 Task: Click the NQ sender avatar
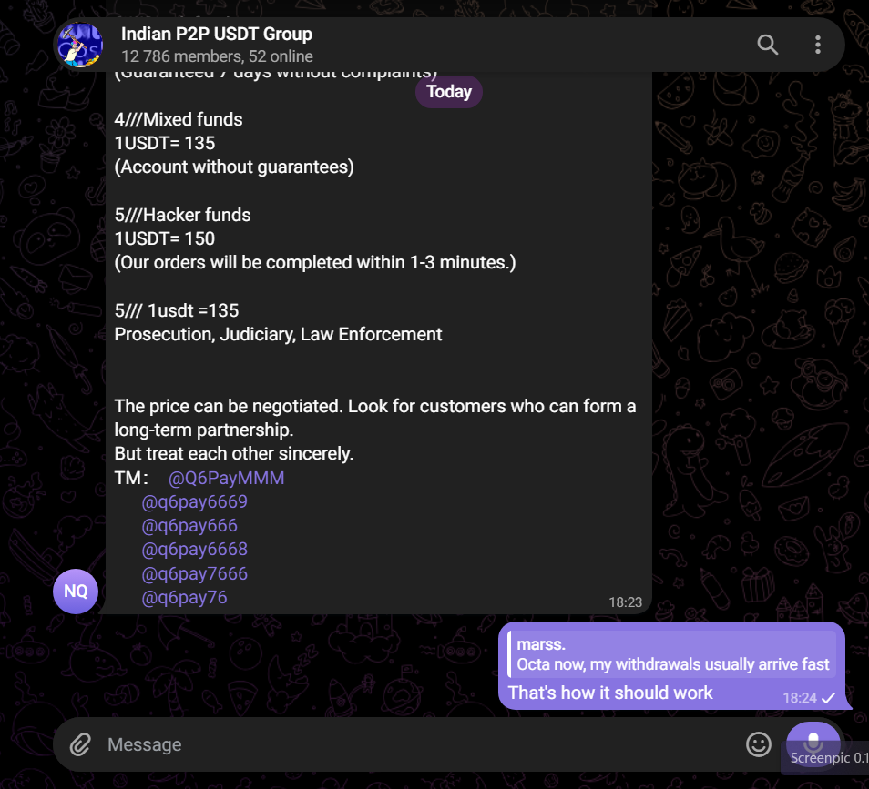76,592
